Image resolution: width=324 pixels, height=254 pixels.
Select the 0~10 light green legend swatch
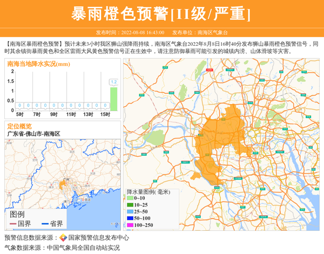130,198
